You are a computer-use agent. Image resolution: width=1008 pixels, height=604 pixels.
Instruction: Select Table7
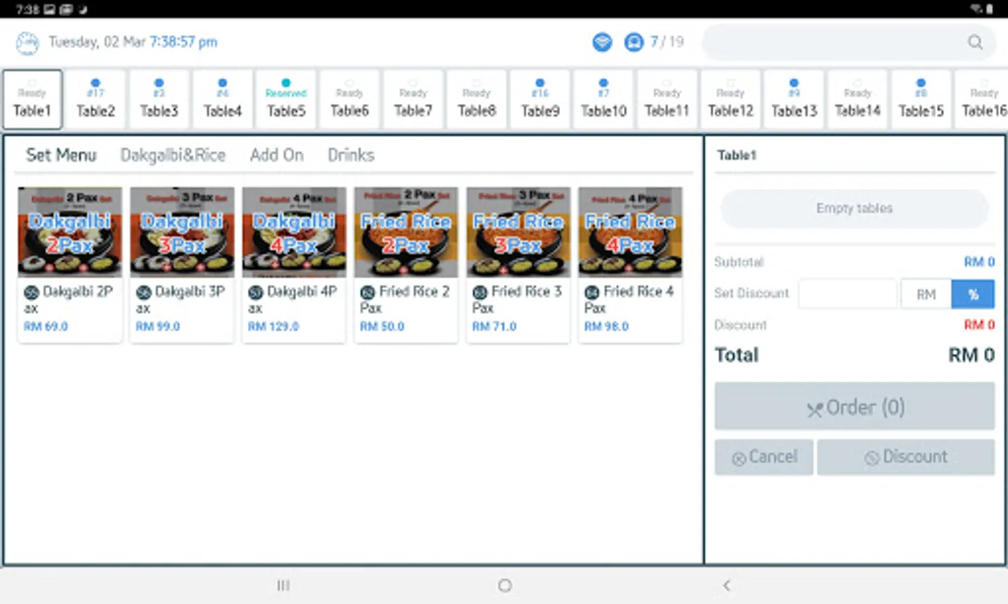[x=413, y=99]
